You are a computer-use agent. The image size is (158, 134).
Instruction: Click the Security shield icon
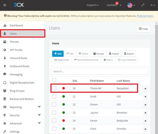[x=5, y=115]
